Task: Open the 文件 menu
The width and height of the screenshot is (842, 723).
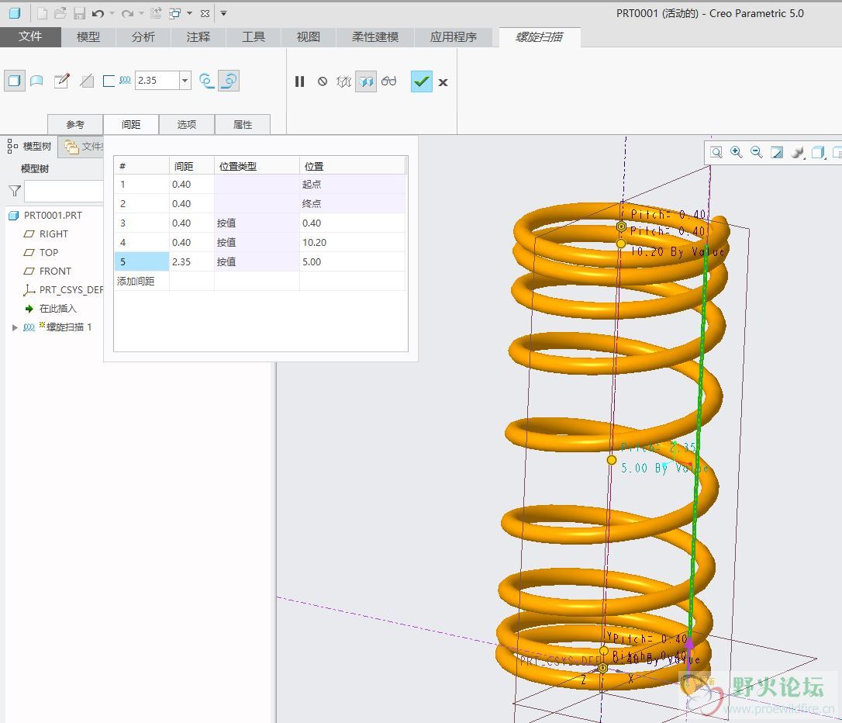Action: tap(30, 36)
